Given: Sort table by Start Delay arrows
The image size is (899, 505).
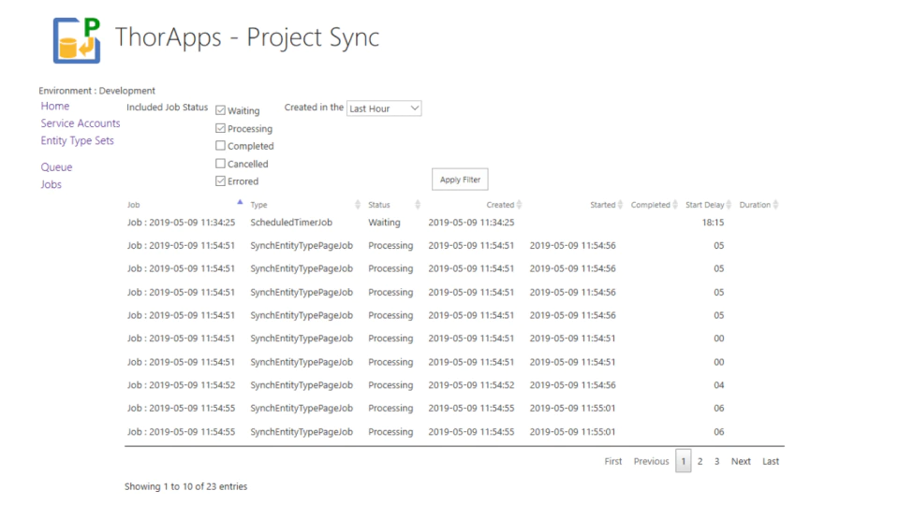Looking at the screenshot, I should (729, 205).
